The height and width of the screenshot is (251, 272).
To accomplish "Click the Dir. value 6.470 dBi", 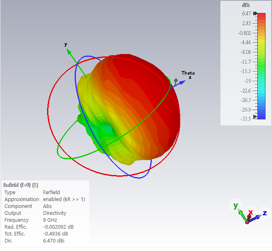I will click(54, 240).
